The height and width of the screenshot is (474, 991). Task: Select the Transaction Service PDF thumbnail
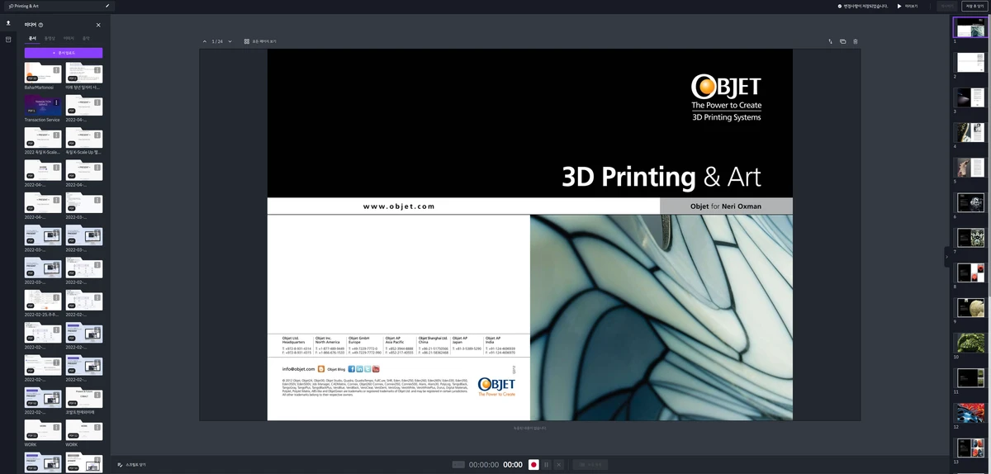click(x=43, y=106)
